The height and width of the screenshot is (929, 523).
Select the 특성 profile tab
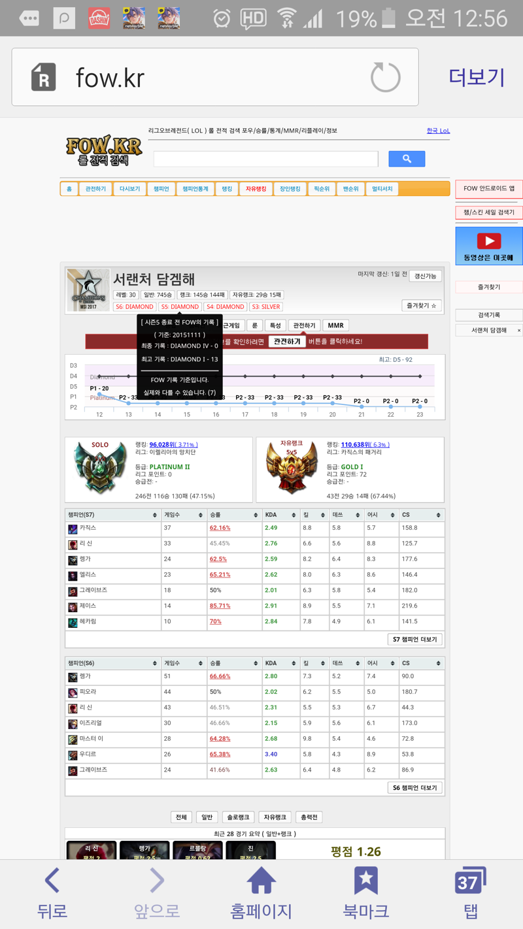(x=275, y=325)
